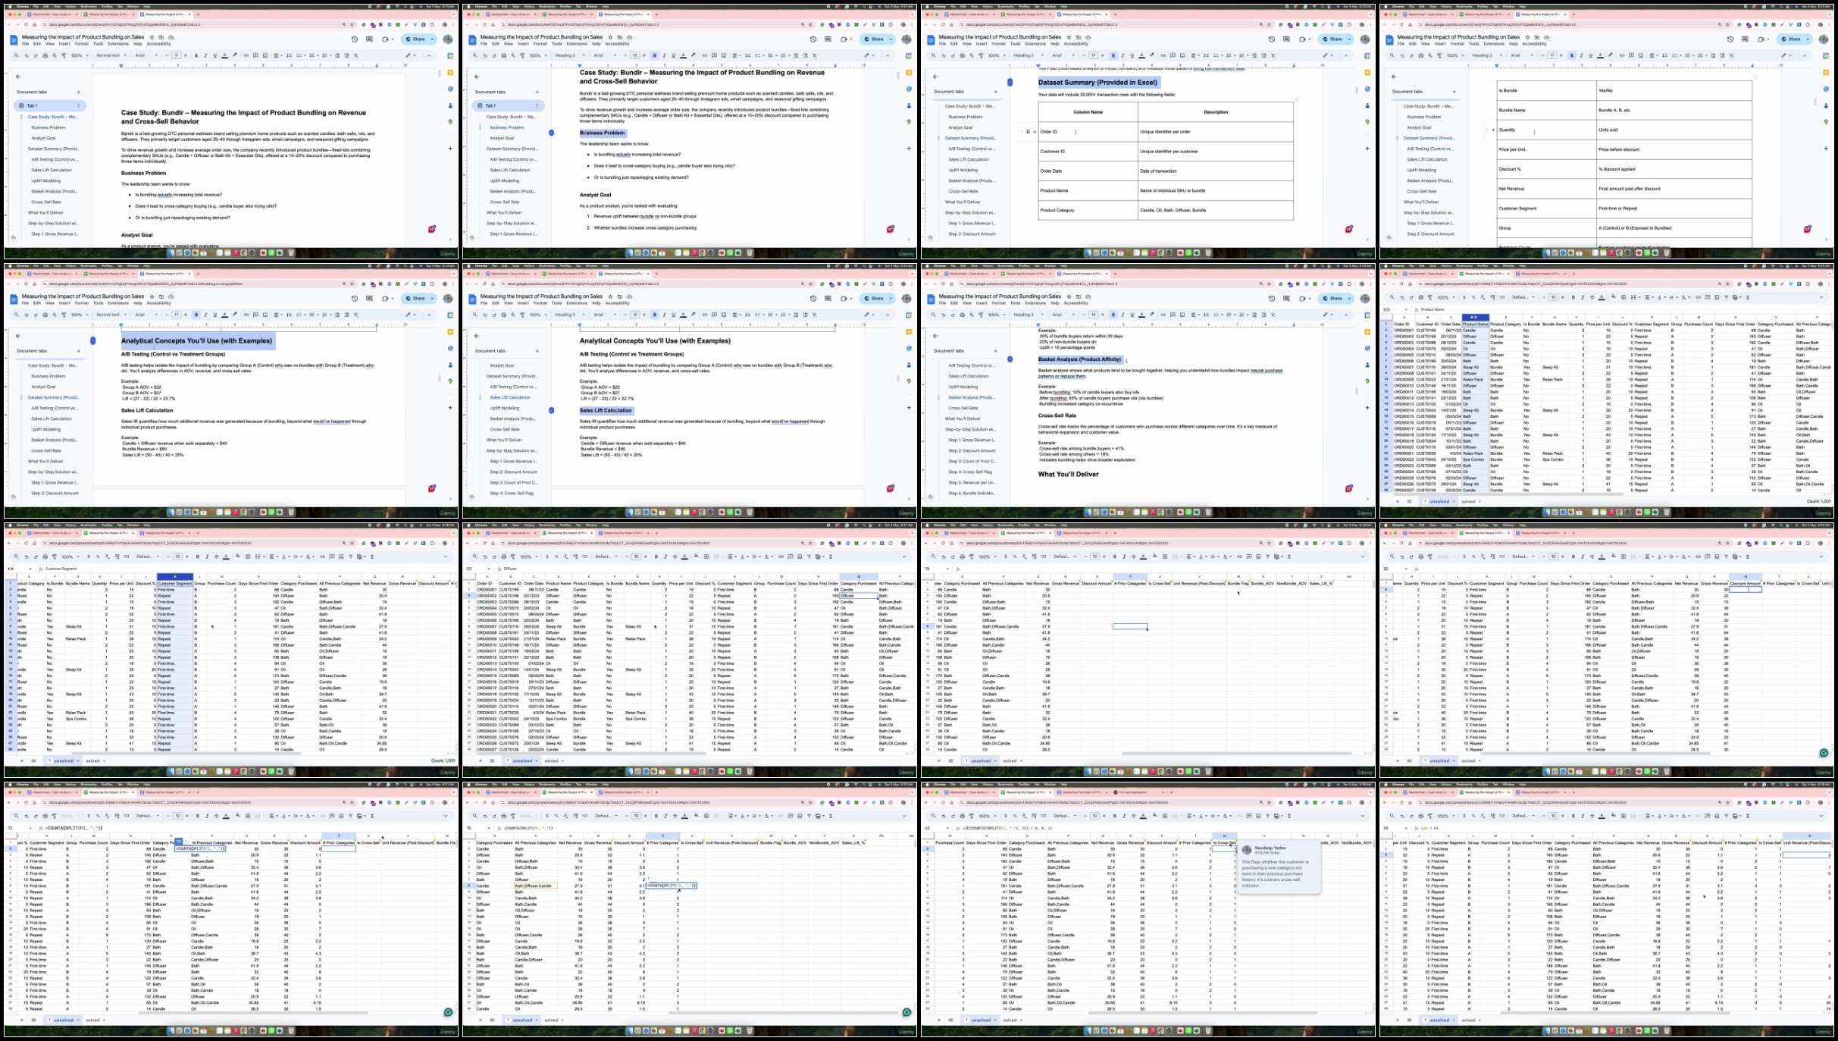Open text color A in Dataset Summary frame

[1141, 55]
